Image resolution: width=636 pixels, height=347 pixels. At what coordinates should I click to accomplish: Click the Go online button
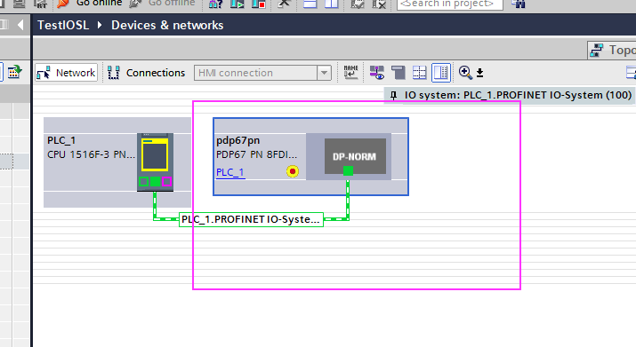pyautogui.click(x=90, y=4)
